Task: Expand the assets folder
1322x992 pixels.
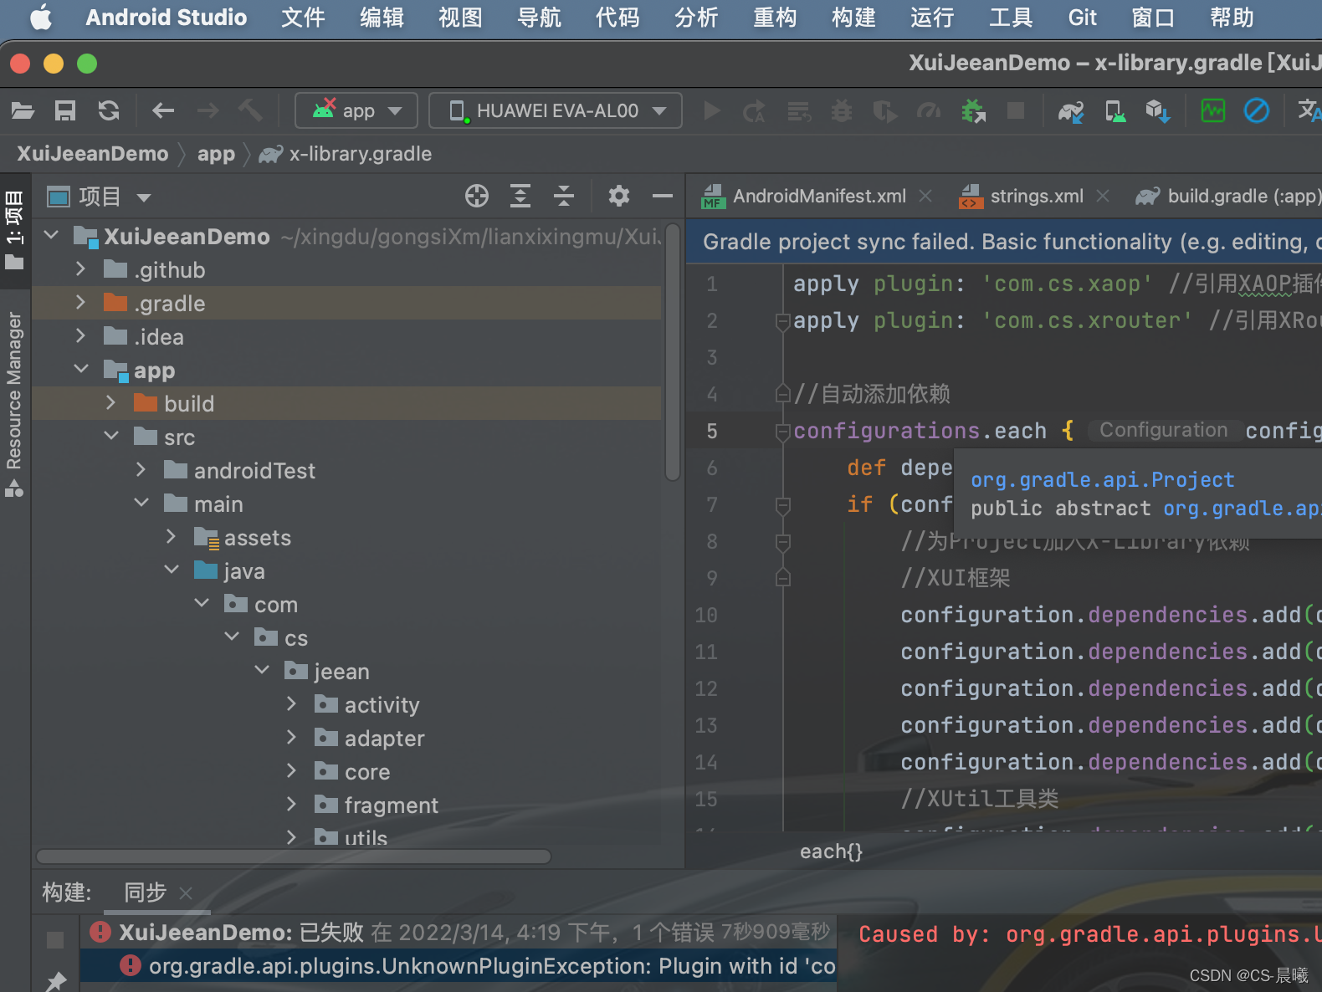Action: click(x=171, y=536)
